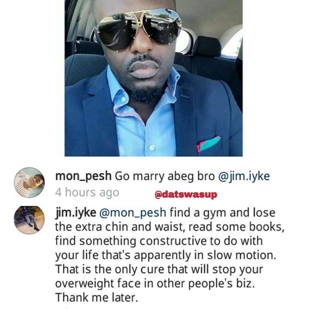Screen dimensions: 309x309
Task: Select the 'overweight face in other people's biz' line
Action: click(x=155, y=284)
